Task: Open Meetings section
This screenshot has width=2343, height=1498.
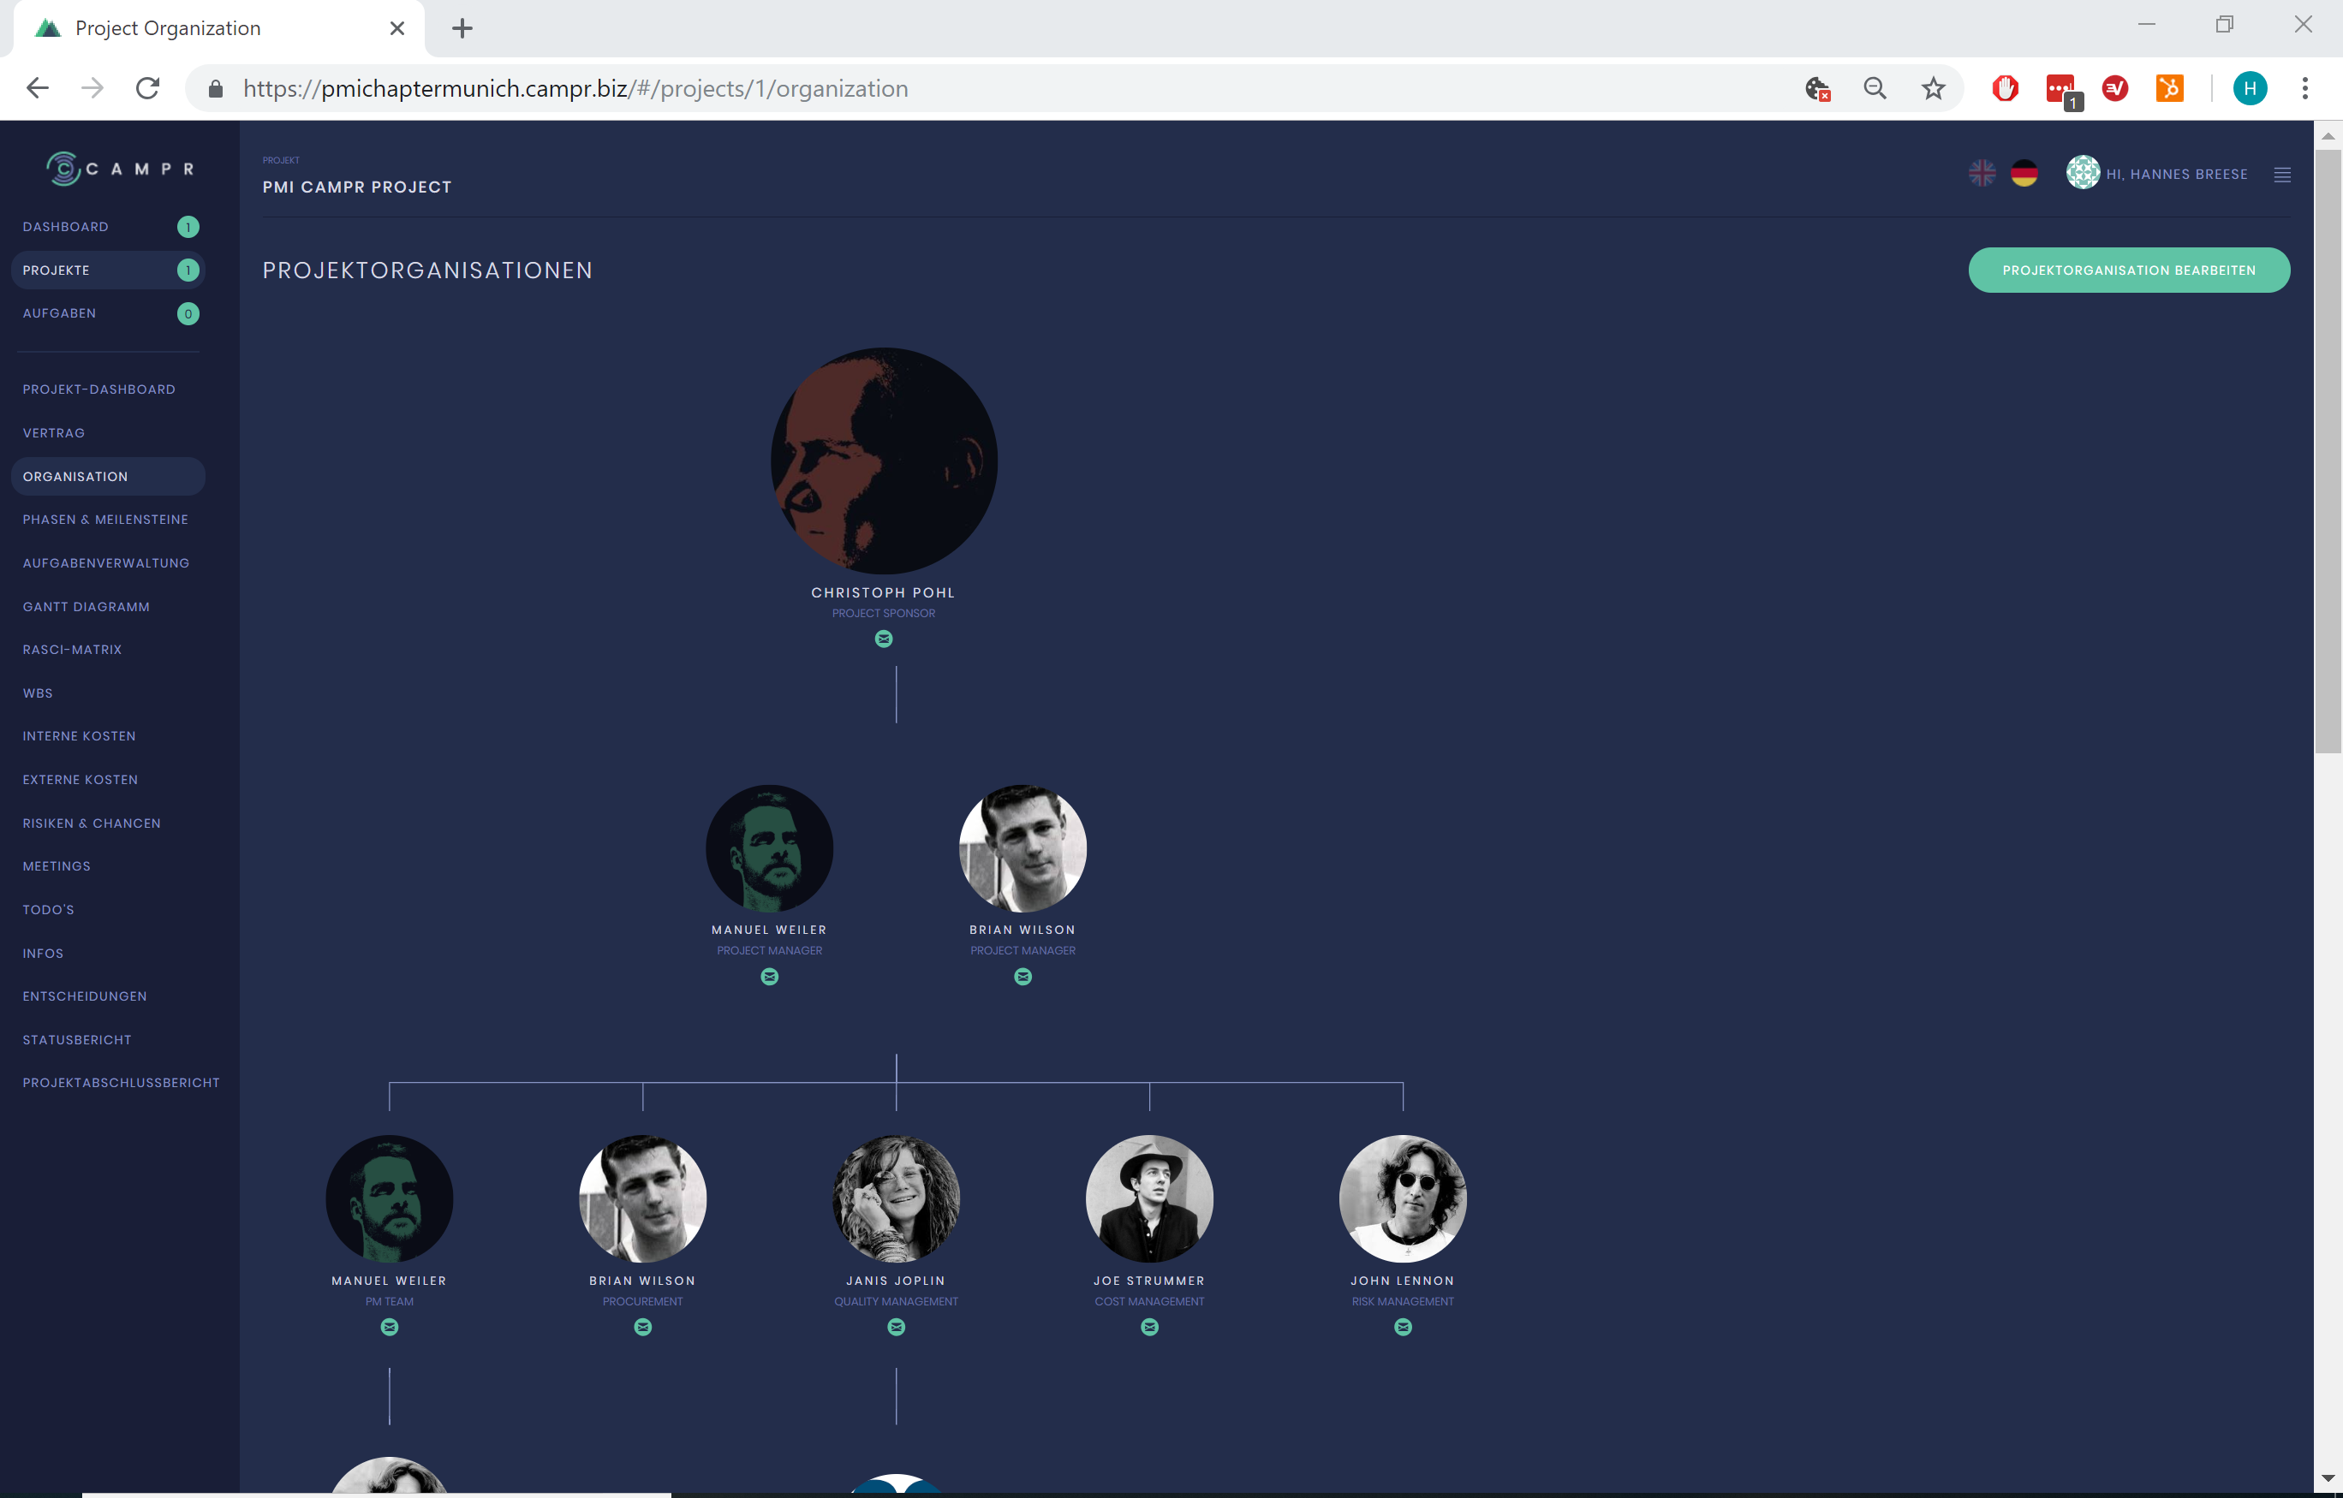Action: point(57,865)
